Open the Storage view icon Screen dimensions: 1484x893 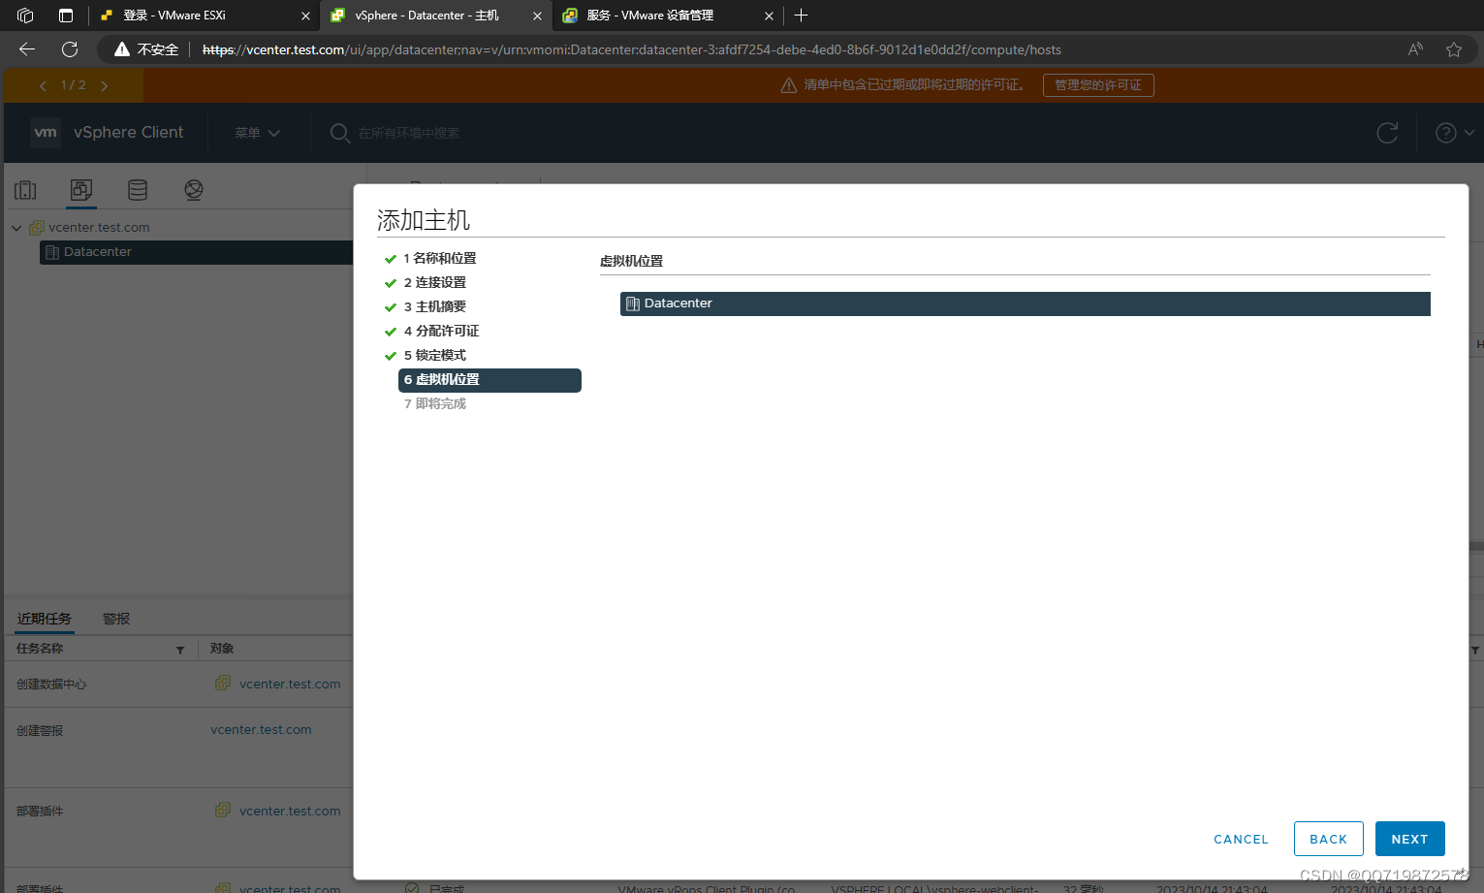coord(138,190)
